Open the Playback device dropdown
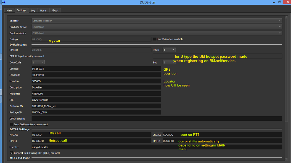This screenshot has width=291, height=163. coord(157,27)
